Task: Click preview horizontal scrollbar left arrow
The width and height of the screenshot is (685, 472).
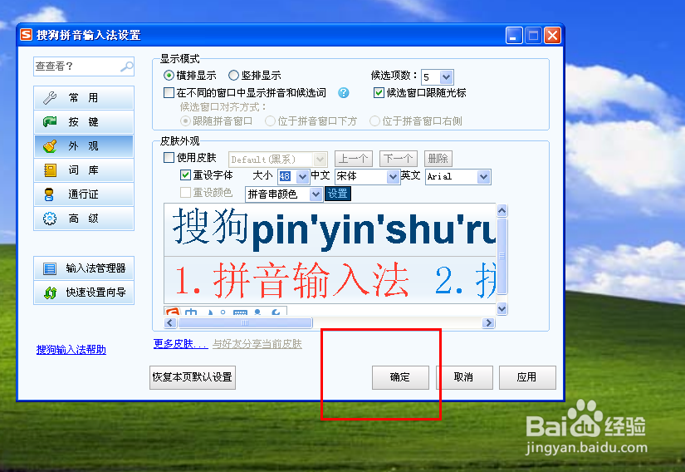Action: pyautogui.click(x=170, y=323)
